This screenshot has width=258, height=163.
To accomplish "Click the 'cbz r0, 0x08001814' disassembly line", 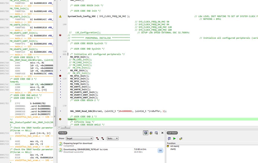I will pyautogui.click(x=42, y=158).
